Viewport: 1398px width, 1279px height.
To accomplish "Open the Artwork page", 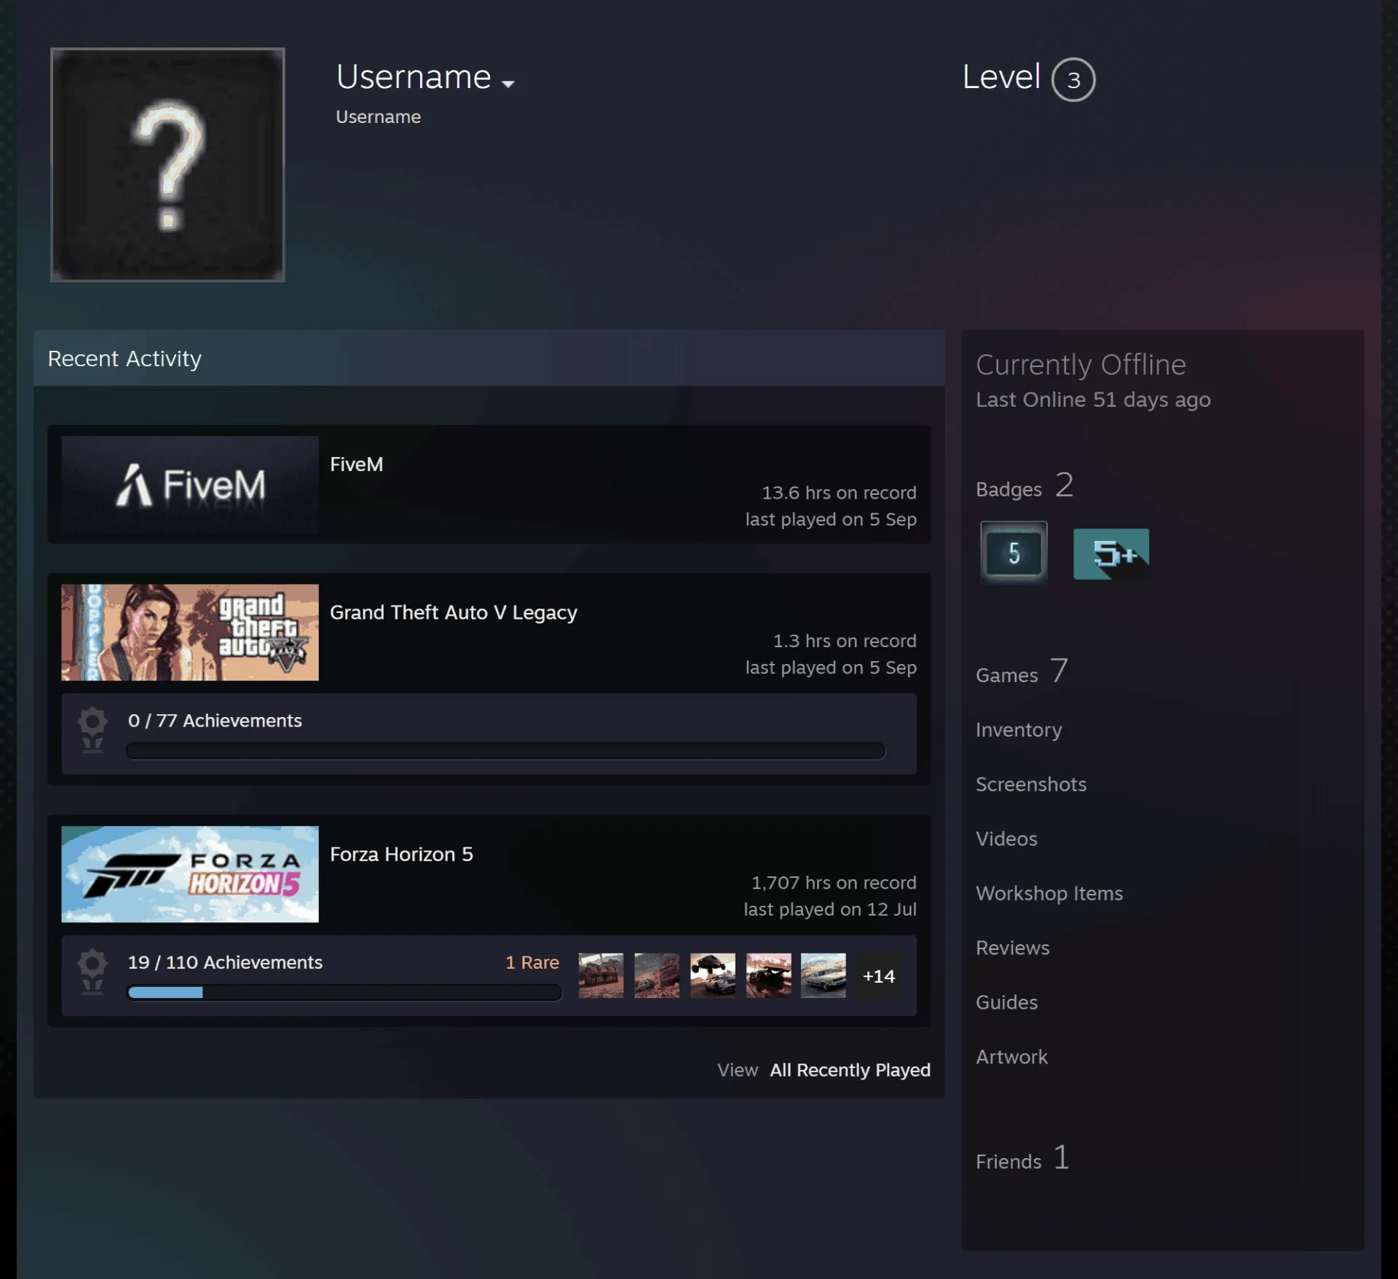I will coord(1011,1057).
